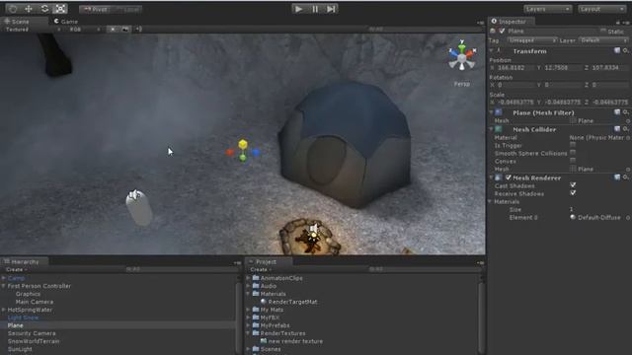632x355 pixels.
Task: Select Main Camera in Hierarchy
Action: pyautogui.click(x=35, y=302)
